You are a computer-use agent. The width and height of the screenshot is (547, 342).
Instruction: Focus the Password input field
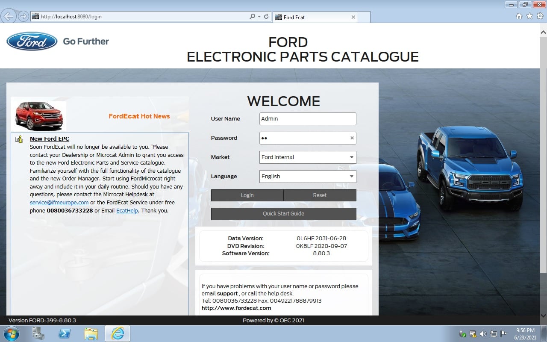tap(308, 138)
